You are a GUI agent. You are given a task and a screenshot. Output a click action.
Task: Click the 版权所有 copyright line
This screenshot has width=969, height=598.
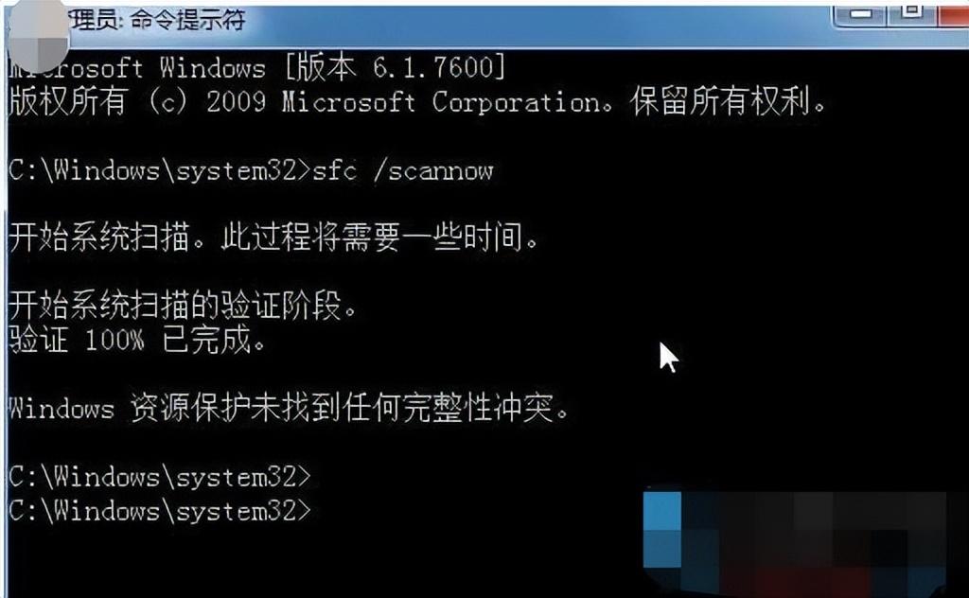pos(417,102)
